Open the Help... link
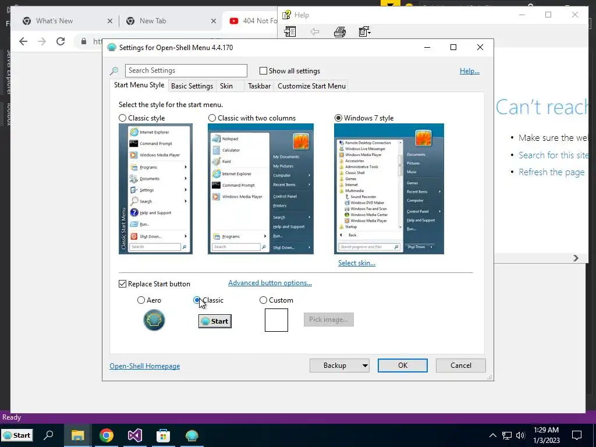The width and height of the screenshot is (596, 447). tap(470, 71)
